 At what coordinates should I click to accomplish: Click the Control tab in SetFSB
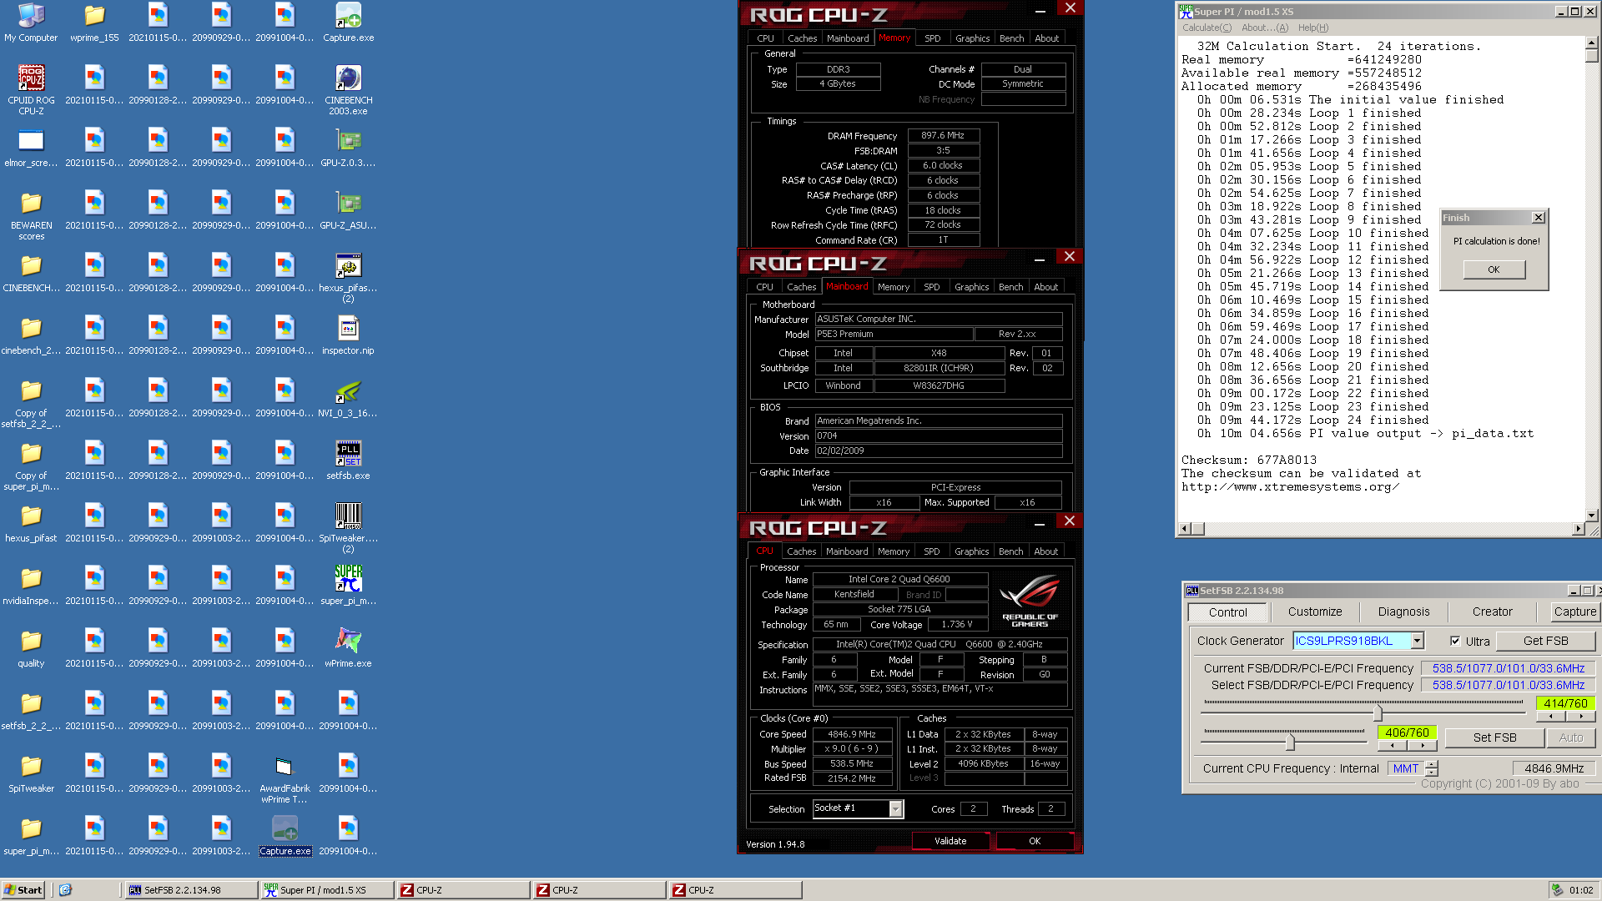click(x=1227, y=612)
